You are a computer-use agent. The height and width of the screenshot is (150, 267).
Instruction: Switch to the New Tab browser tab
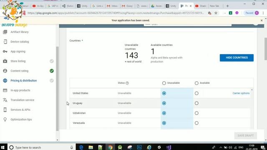pos(214,6)
